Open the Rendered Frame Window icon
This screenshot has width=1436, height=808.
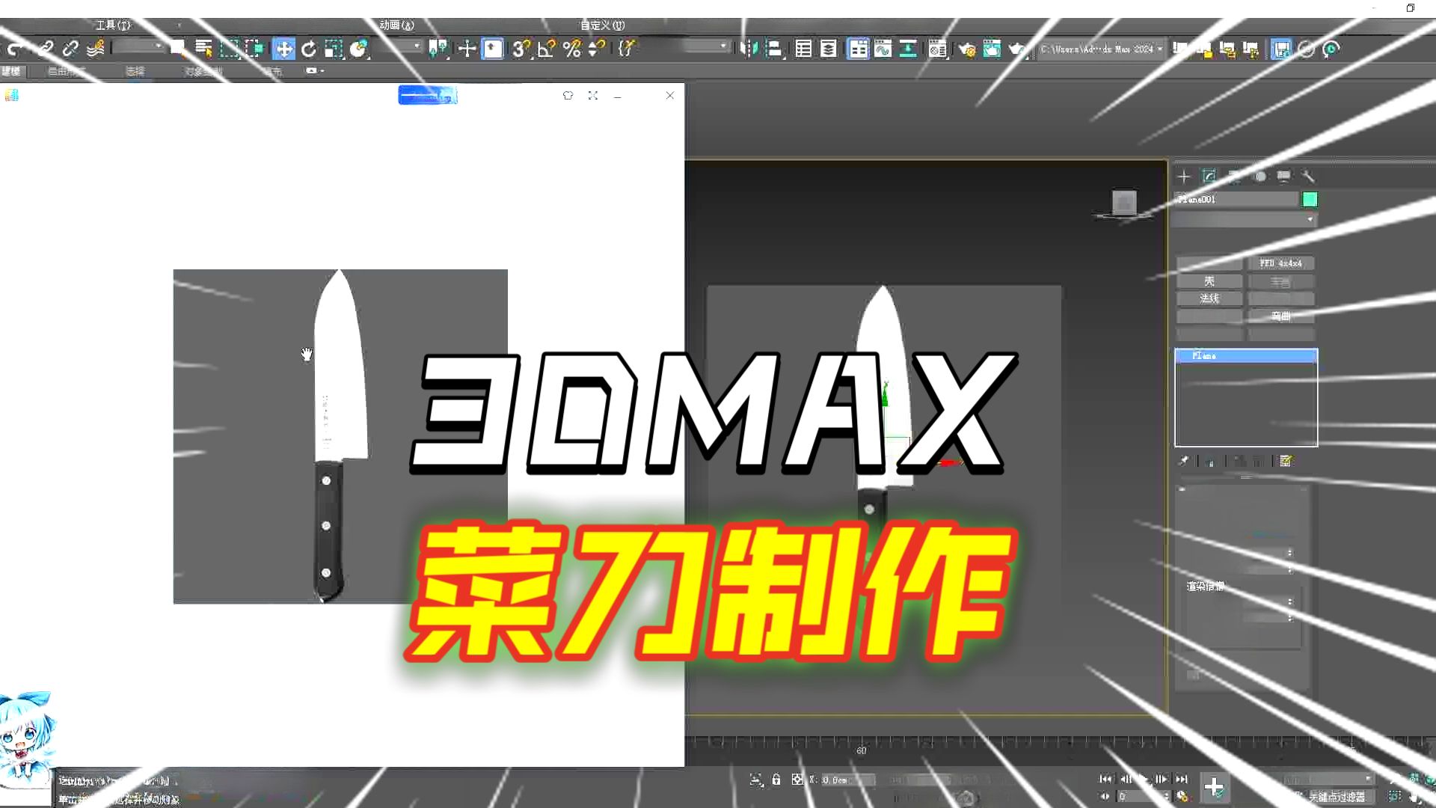(x=992, y=49)
